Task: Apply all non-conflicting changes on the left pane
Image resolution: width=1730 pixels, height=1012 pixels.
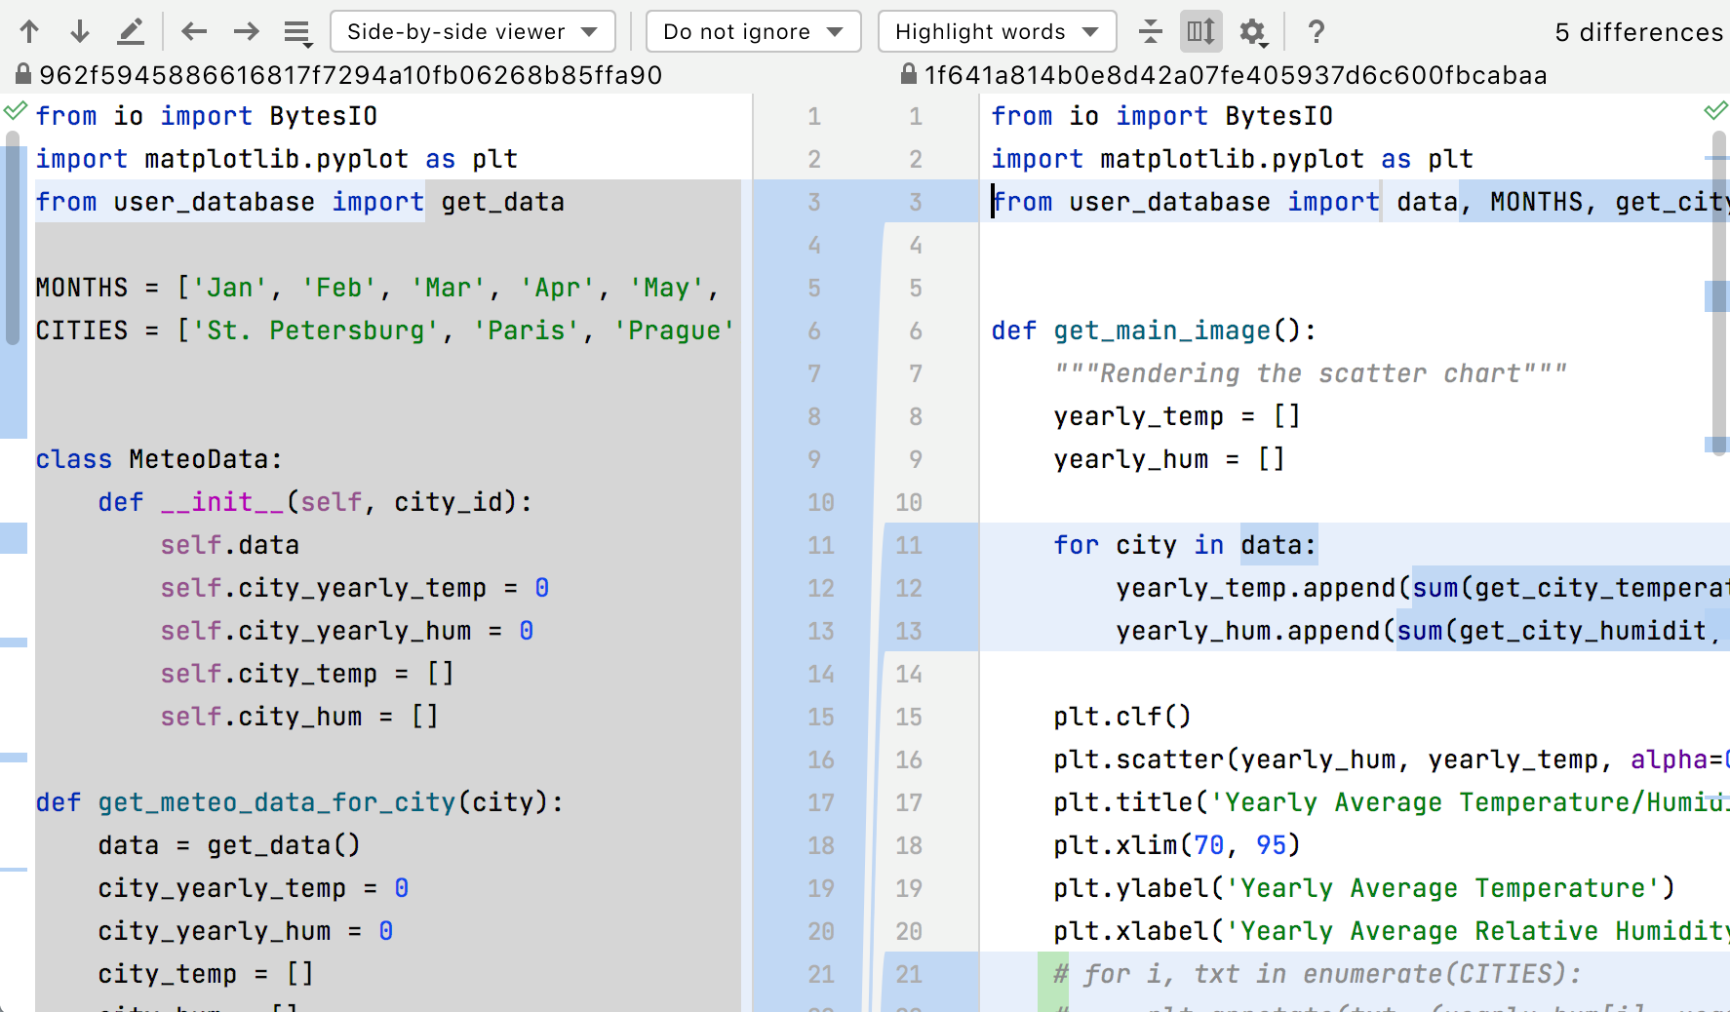Action: 15,111
